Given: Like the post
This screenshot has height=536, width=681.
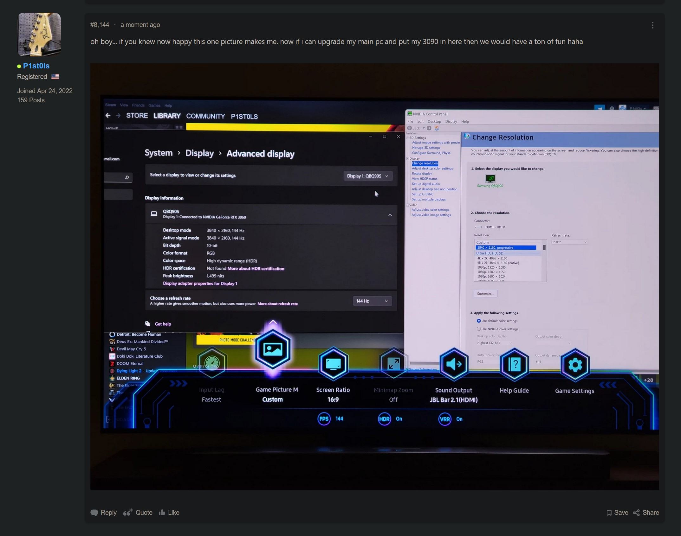Looking at the screenshot, I should click(169, 513).
